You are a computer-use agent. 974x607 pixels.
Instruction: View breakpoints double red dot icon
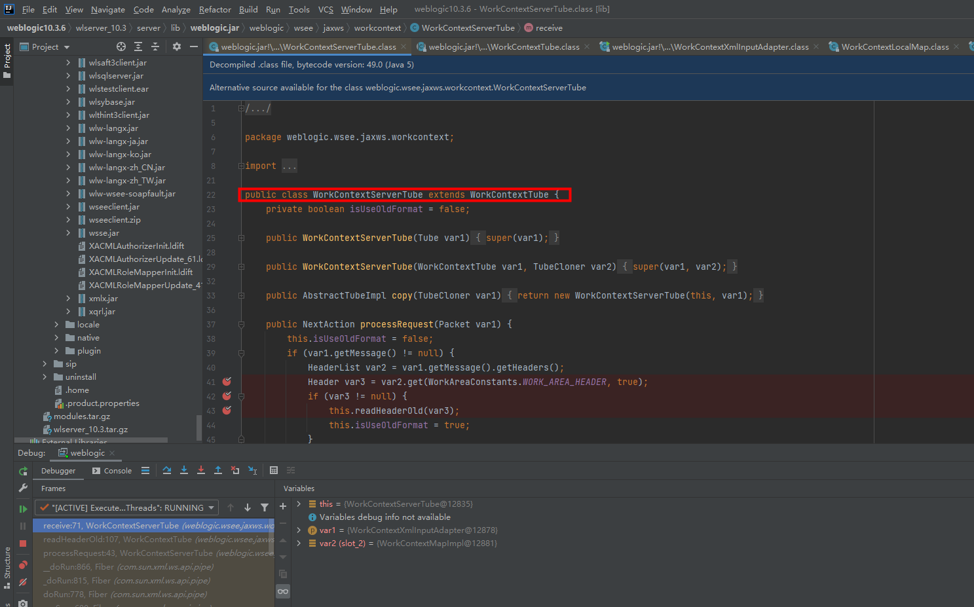(x=23, y=564)
